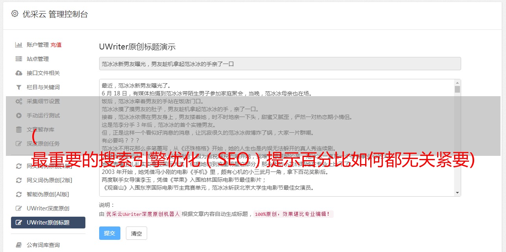Click the title input field at top
This screenshot has height=252, width=506.
280,64
